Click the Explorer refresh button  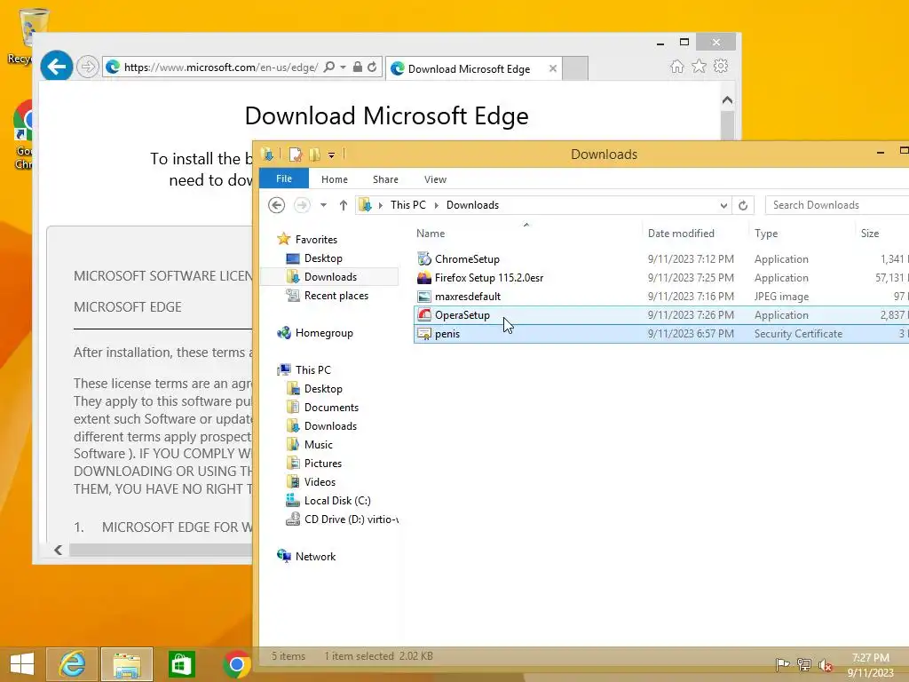click(x=743, y=205)
